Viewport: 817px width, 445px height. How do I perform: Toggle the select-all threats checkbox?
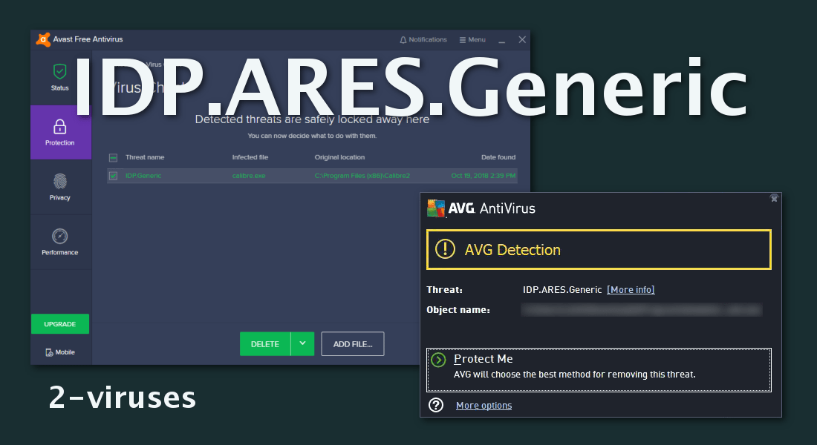[113, 158]
